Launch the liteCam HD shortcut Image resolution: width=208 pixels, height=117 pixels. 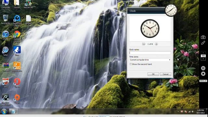click(x=28, y=4)
